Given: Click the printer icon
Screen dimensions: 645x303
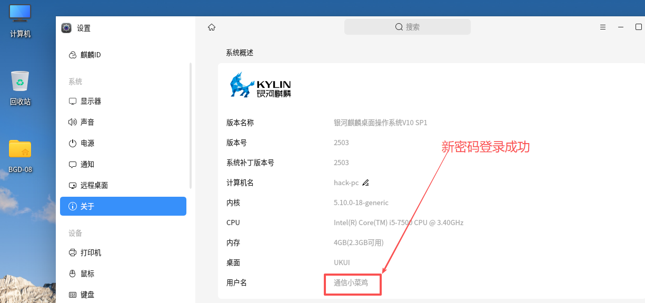Looking at the screenshot, I should (73, 252).
